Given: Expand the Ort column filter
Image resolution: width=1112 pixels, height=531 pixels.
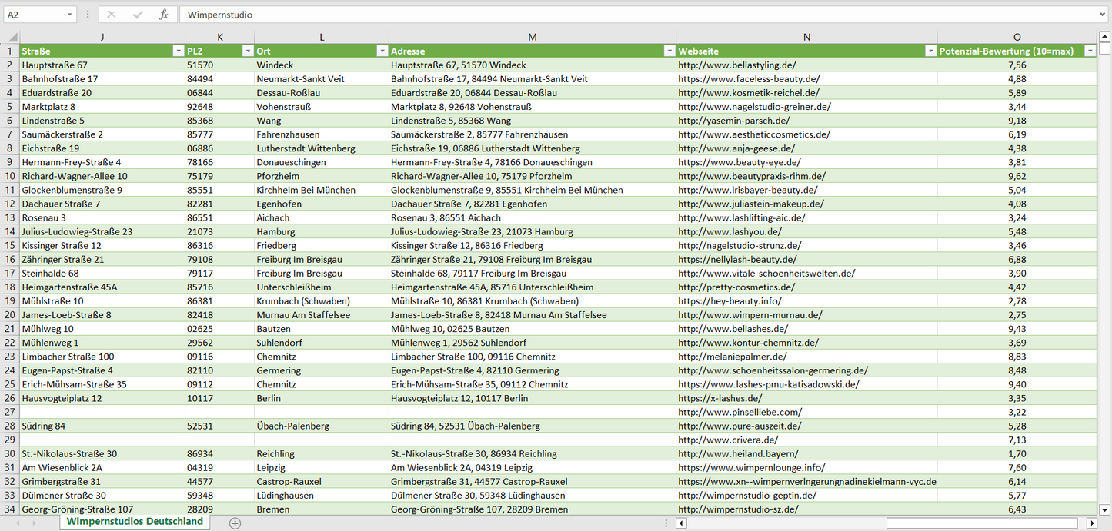Looking at the screenshot, I should pyautogui.click(x=382, y=51).
